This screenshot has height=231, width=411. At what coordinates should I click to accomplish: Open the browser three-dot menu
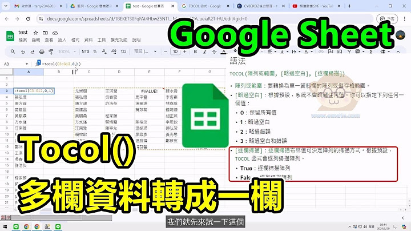click(405, 19)
